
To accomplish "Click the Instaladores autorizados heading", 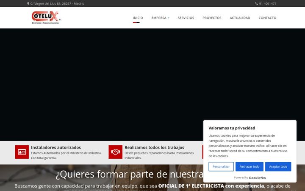I will point(56,148).
